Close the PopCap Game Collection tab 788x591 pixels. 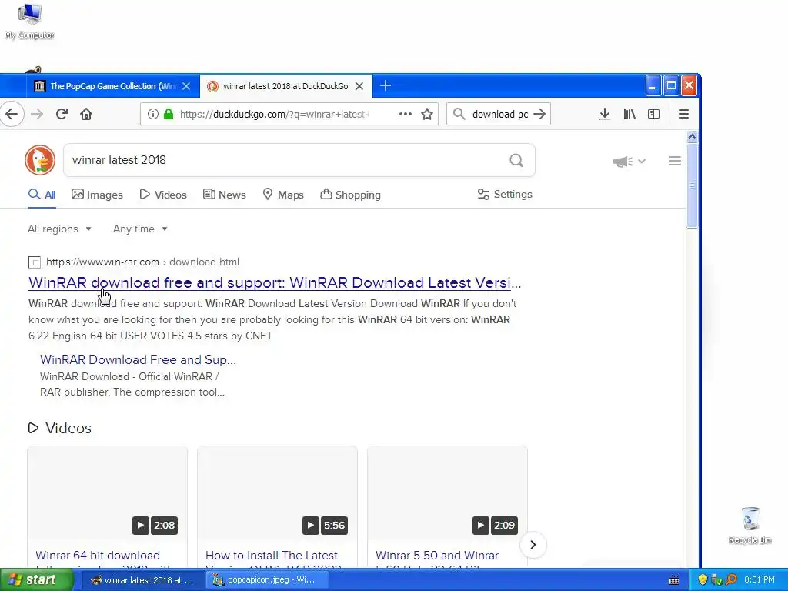tap(186, 86)
